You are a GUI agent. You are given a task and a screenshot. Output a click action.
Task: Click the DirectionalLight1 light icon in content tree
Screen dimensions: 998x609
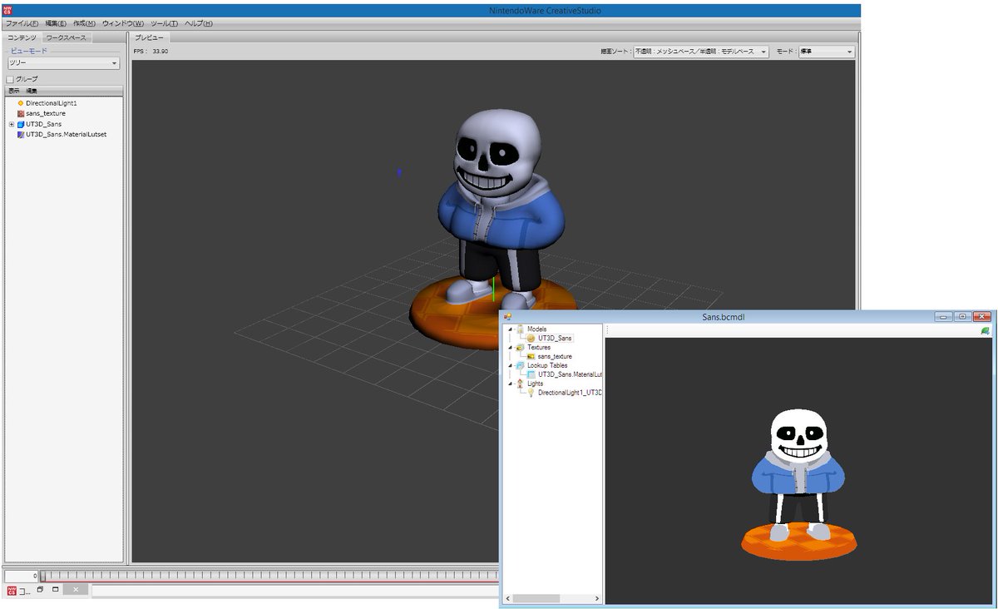coord(20,103)
